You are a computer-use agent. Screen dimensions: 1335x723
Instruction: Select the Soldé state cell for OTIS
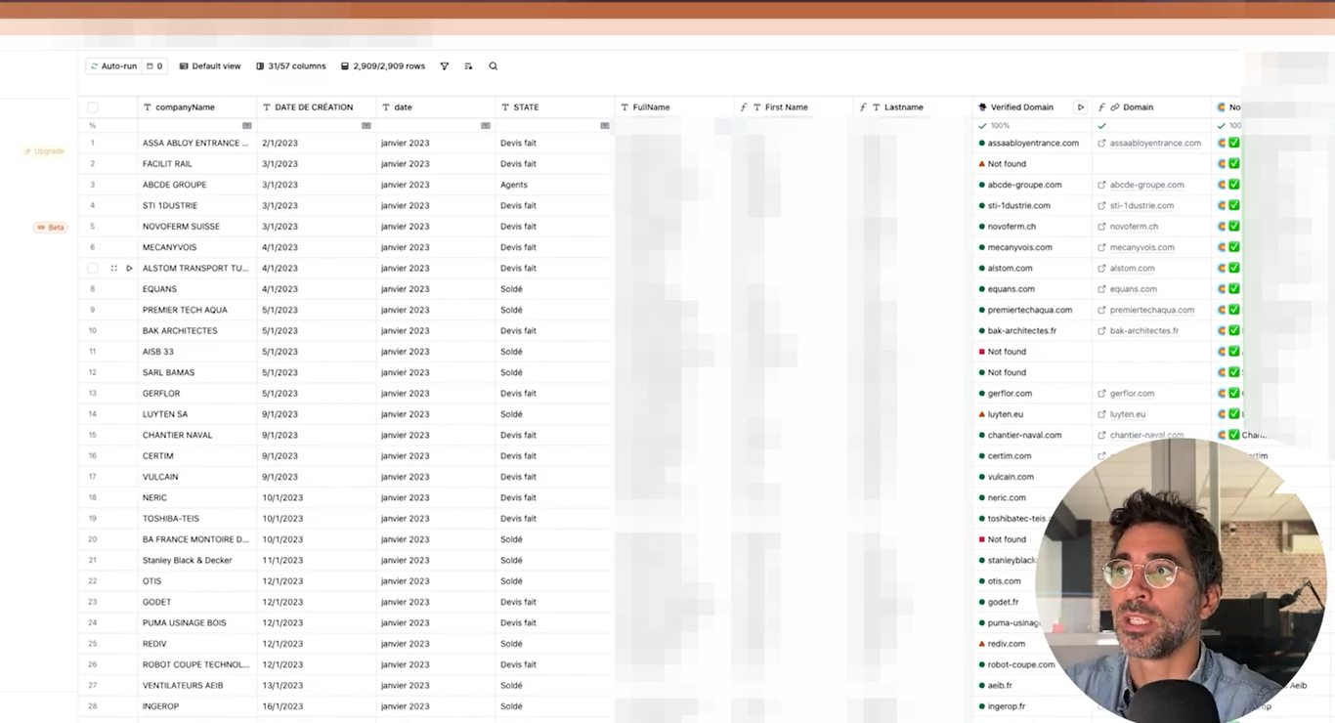pos(555,581)
